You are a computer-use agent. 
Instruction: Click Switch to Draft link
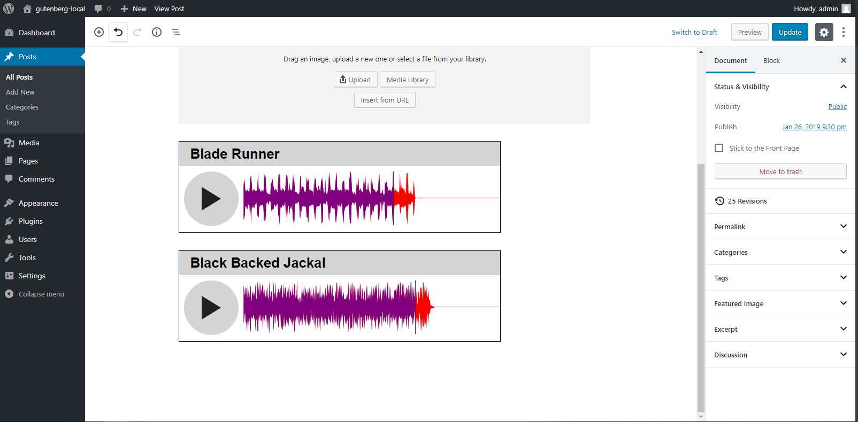click(x=694, y=32)
